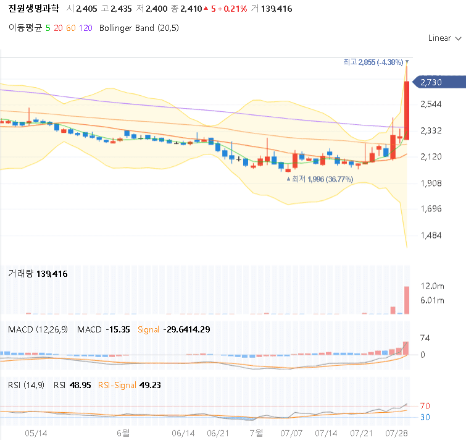
Task: Click the 2,730 current price tag
Action: click(439, 82)
